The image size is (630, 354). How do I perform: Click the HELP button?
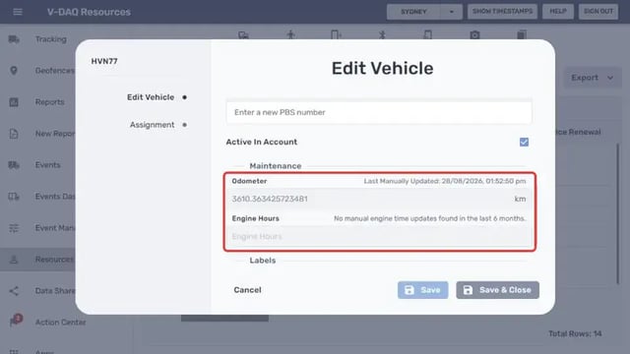(x=558, y=12)
